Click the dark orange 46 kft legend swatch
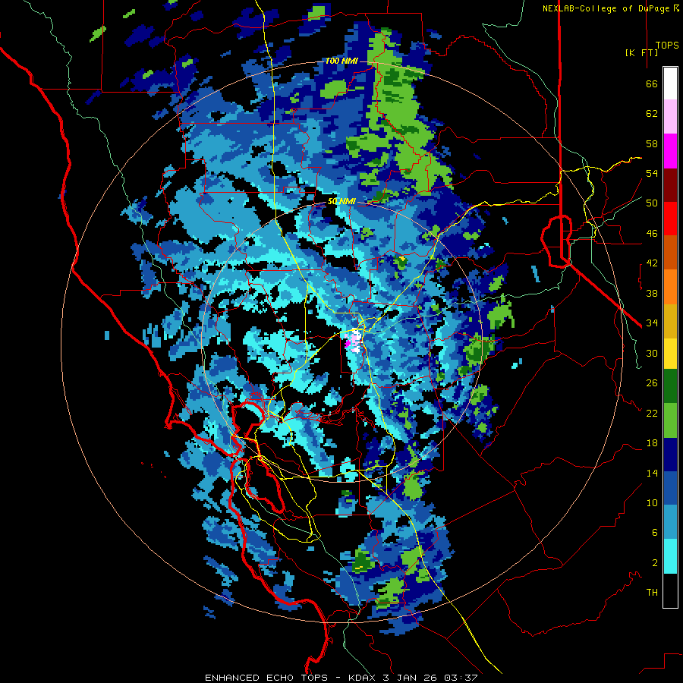 (670, 252)
